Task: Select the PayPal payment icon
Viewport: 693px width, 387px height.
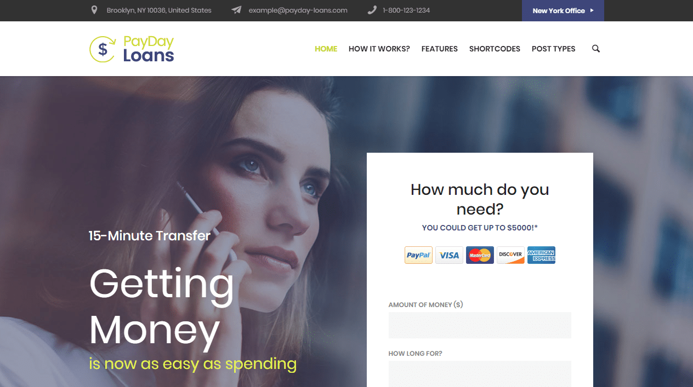Action: 418,255
